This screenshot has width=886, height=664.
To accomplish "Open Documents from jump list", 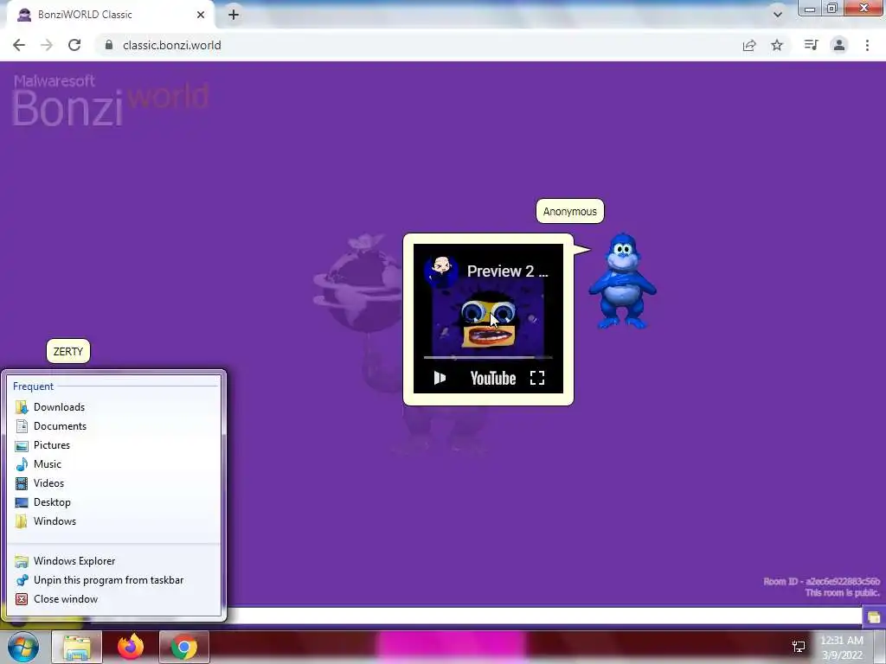I will coord(115,426).
